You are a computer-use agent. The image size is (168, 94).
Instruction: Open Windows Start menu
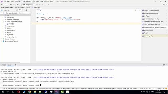(x=2, y=92)
